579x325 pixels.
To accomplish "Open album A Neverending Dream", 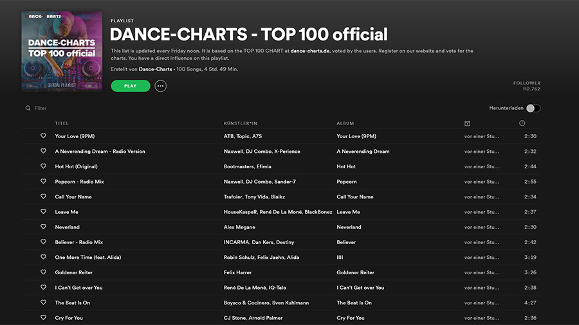I will coord(363,151).
